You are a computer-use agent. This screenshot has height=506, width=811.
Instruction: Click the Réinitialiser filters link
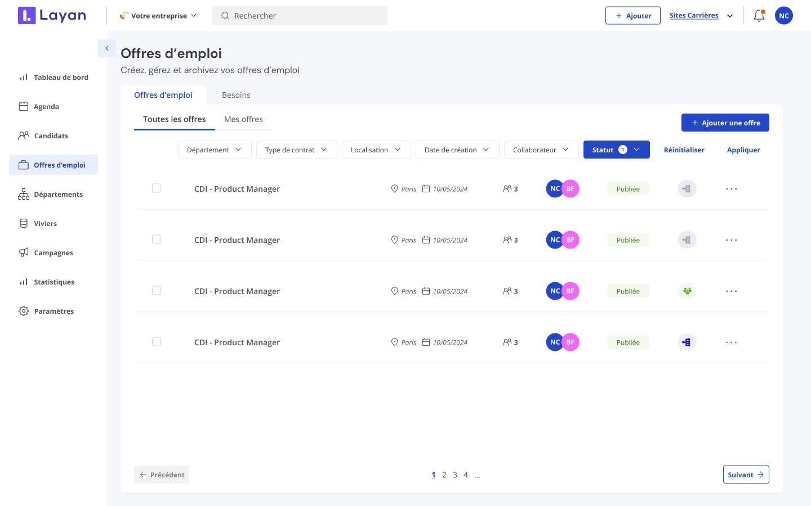684,150
